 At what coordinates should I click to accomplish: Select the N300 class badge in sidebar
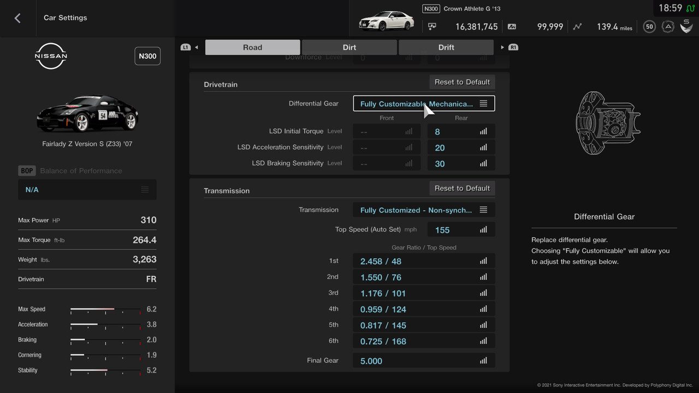(x=147, y=56)
